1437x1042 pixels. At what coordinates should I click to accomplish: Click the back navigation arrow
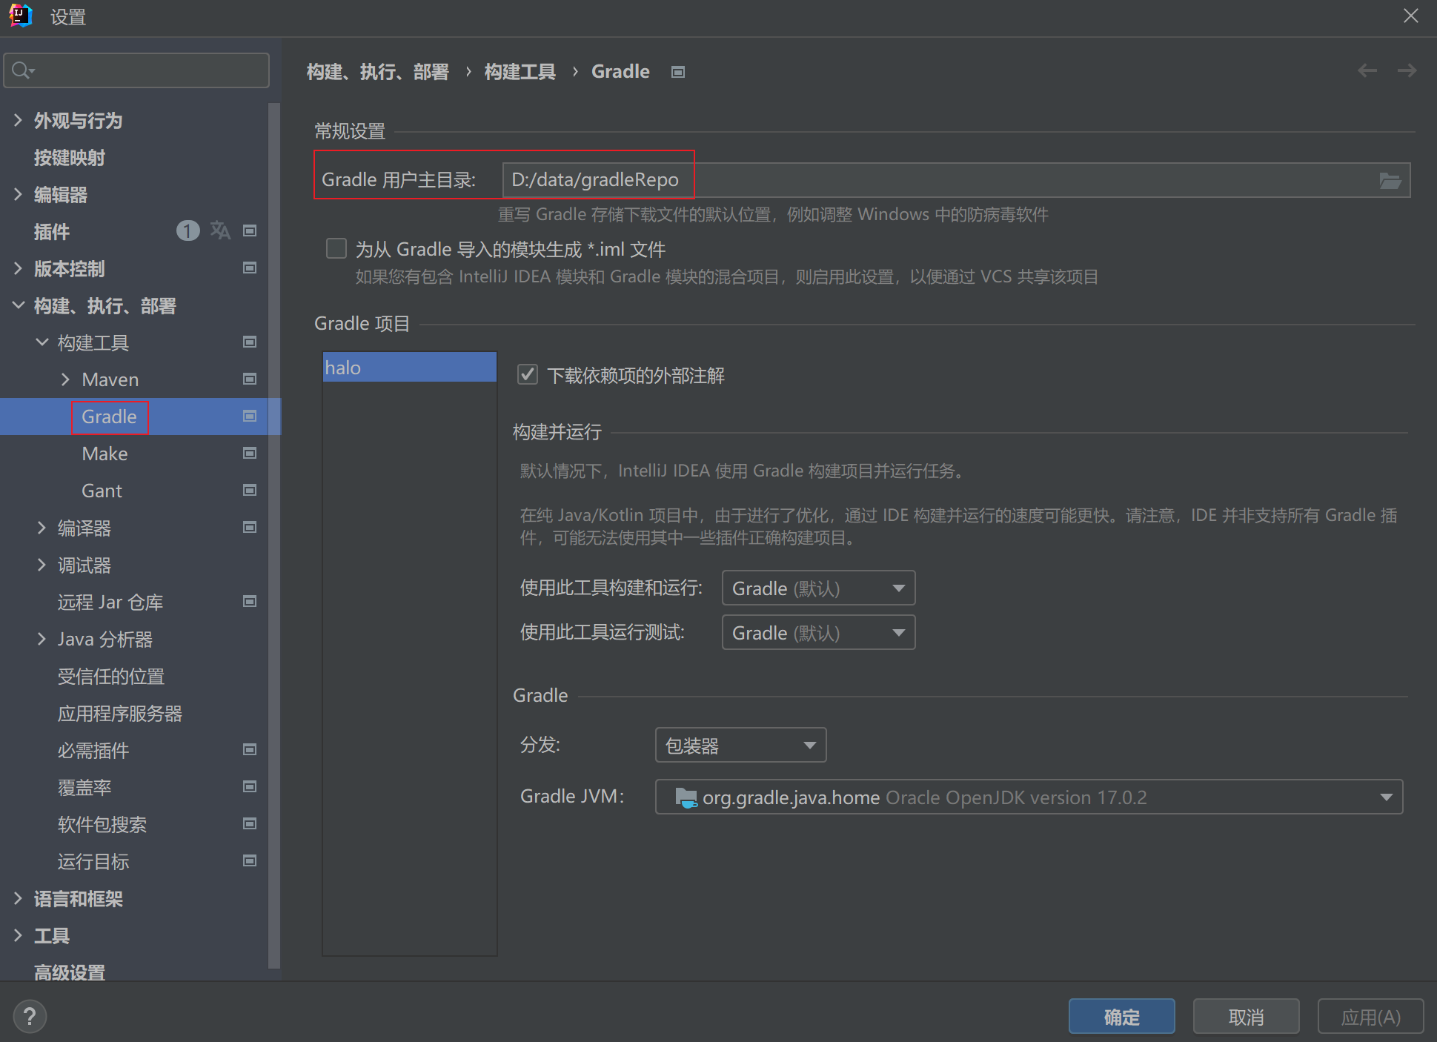coord(1367,70)
